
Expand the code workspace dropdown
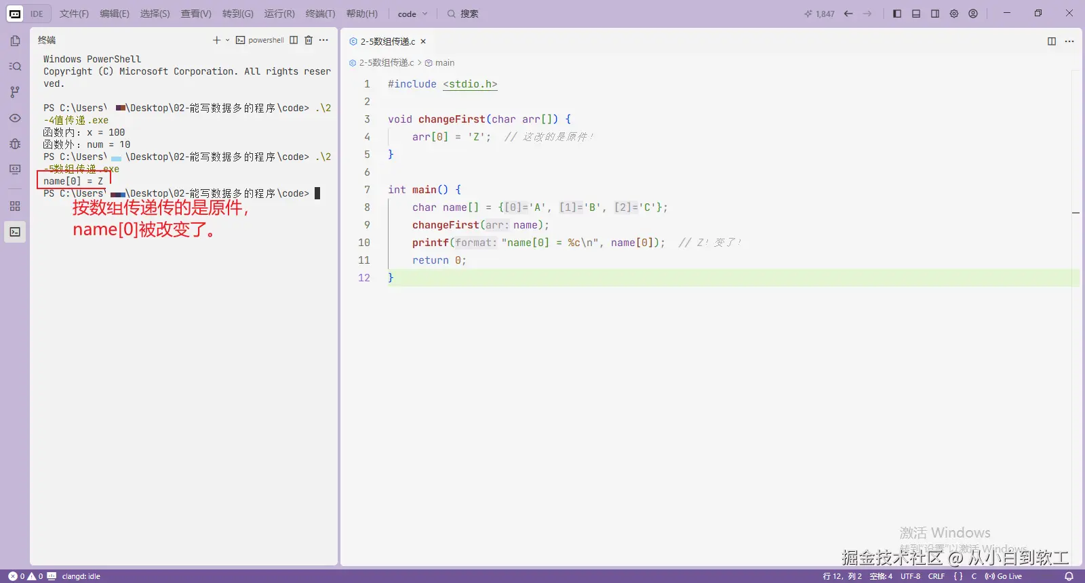(412, 14)
